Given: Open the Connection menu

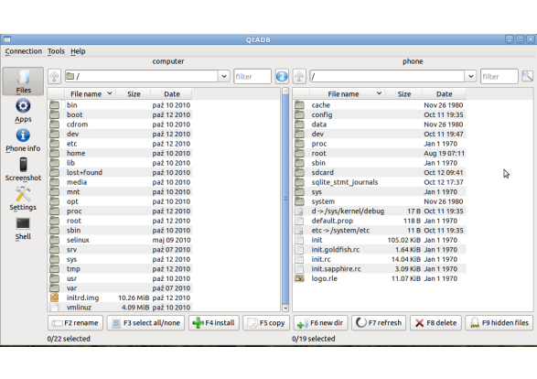Looking at the screenshot, I should [23, 51].
